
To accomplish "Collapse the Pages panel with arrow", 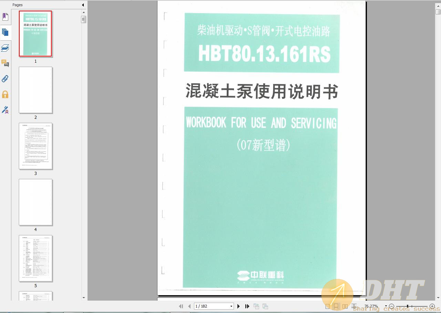I will coord(83,5).
